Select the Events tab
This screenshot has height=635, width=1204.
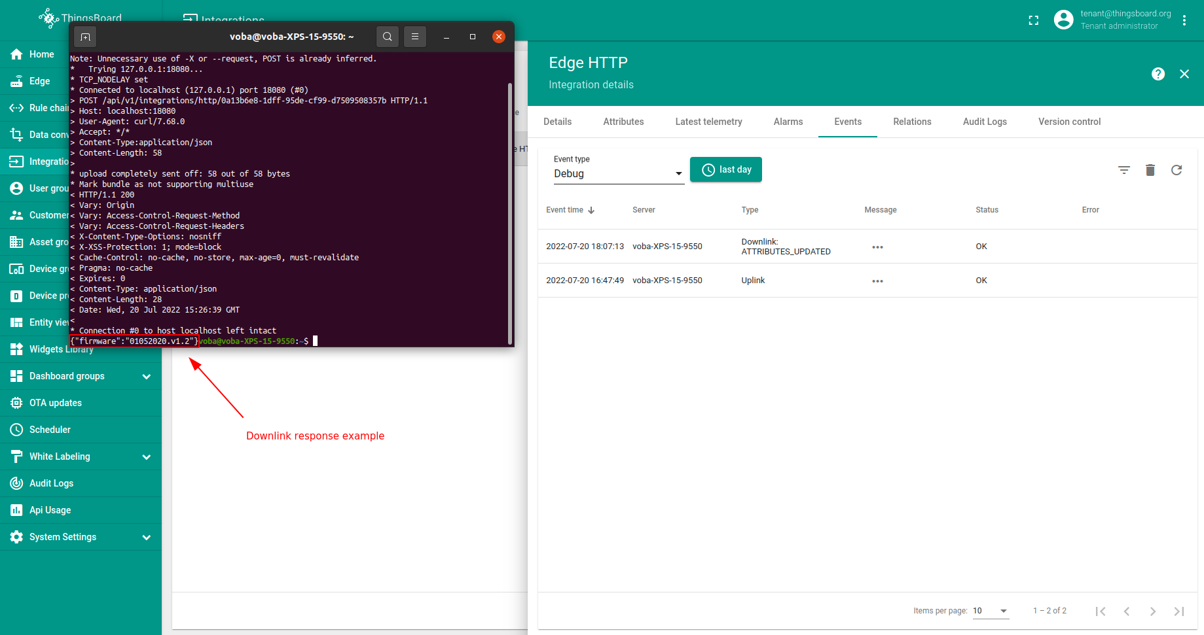click(848, 122)
